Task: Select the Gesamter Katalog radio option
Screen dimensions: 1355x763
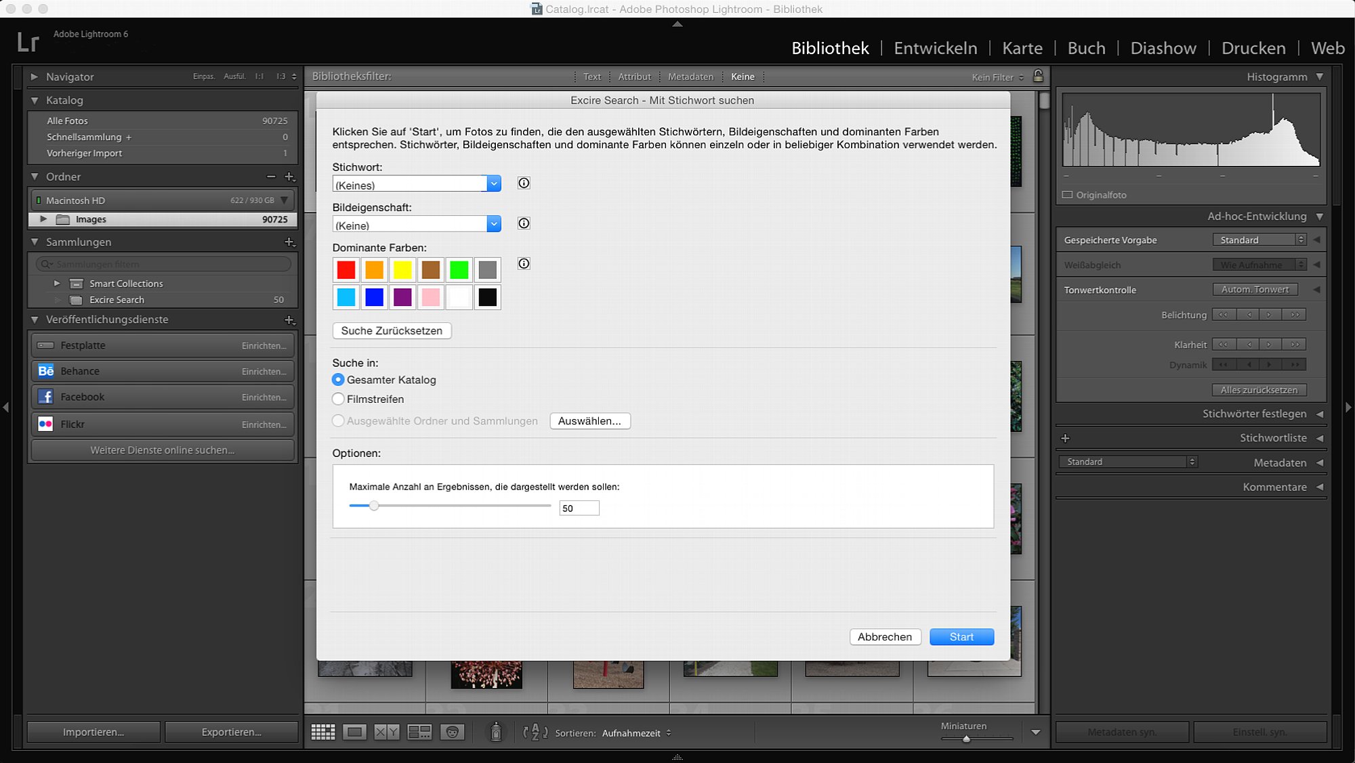Action: [338, 380]
